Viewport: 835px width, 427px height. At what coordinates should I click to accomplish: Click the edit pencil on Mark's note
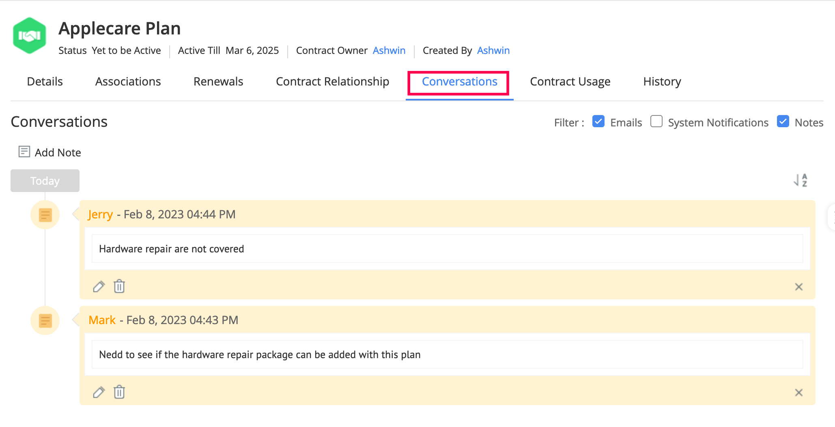tap(99, 392)
